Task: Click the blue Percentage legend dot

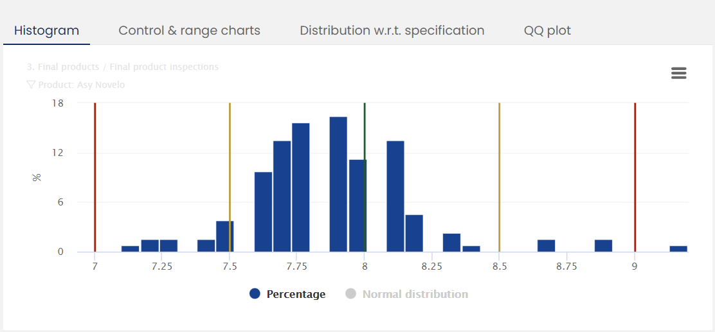Action: pos(255,294)
